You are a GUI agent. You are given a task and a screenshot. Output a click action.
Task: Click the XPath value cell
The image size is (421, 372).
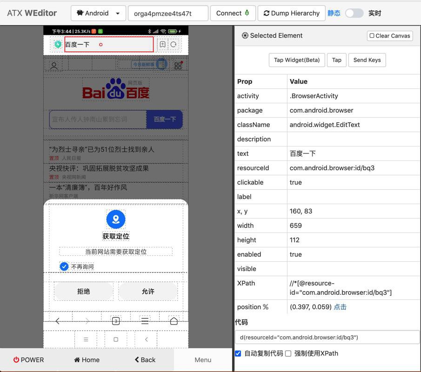(354, 288)
